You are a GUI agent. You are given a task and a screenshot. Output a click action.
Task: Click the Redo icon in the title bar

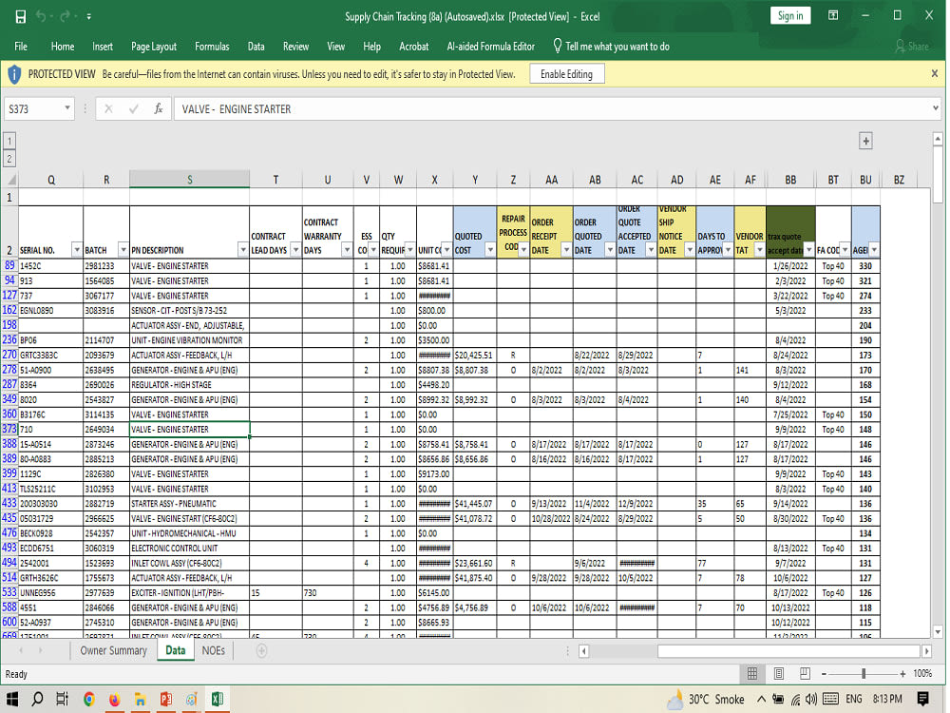[63, 15]
